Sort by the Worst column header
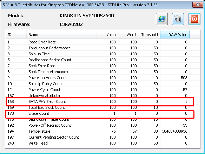The height and width of the screenshot is (154, 205). point(128,35)
